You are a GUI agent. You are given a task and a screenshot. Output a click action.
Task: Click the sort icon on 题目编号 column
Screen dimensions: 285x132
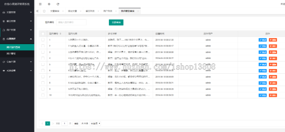(60, 34)
